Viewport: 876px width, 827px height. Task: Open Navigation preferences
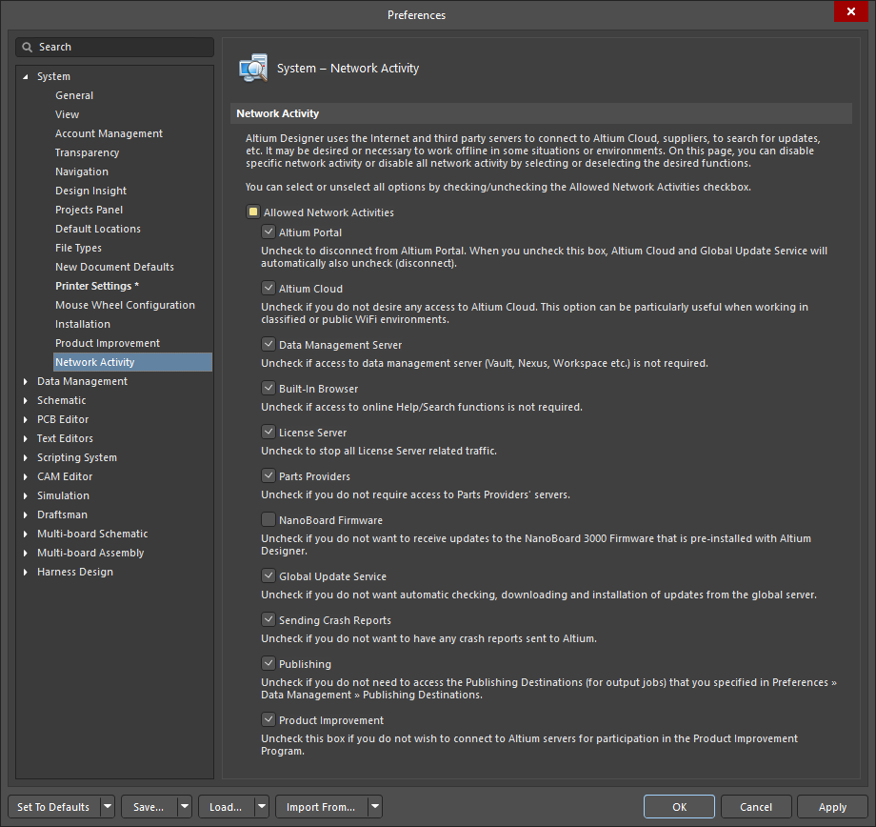[x=82, y=171]
